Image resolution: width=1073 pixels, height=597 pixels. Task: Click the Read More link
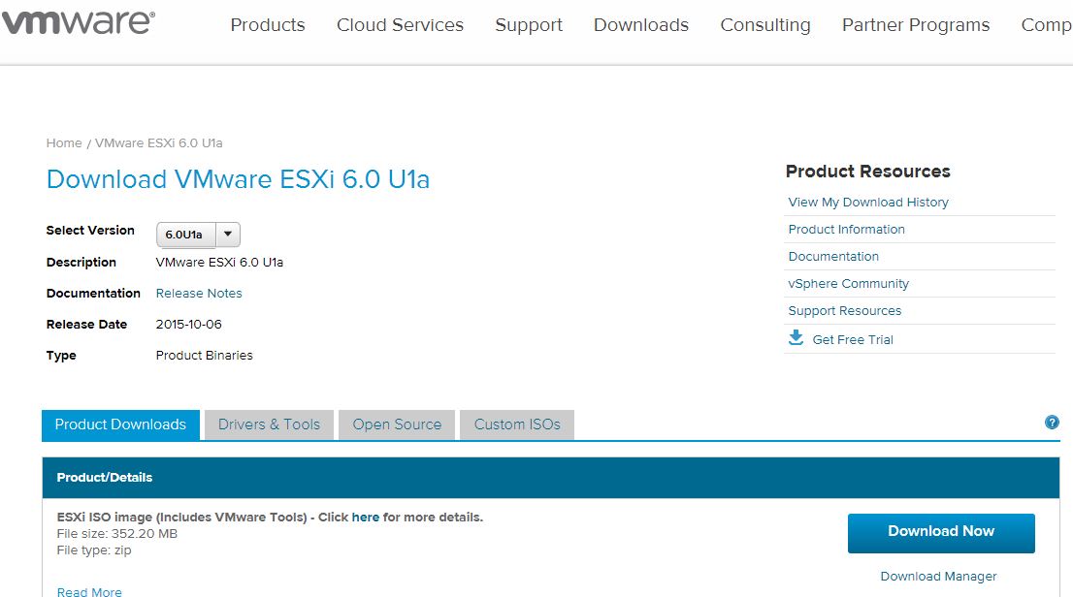point(89,591)
